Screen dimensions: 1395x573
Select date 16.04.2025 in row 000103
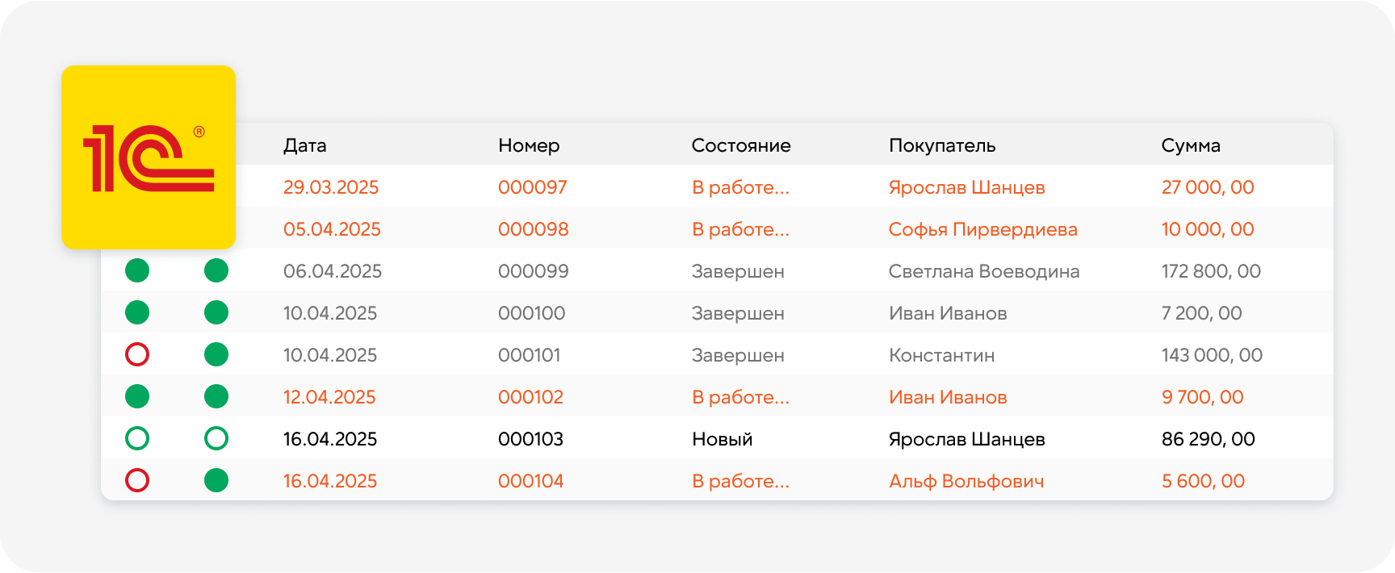coord(330,439)
